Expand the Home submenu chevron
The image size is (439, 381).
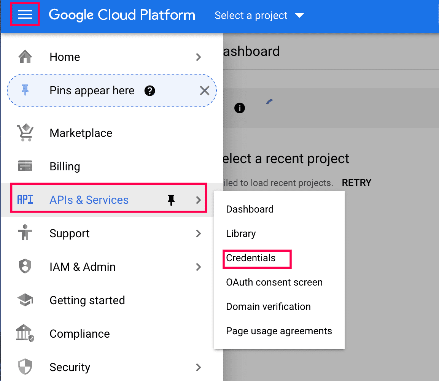198,57
